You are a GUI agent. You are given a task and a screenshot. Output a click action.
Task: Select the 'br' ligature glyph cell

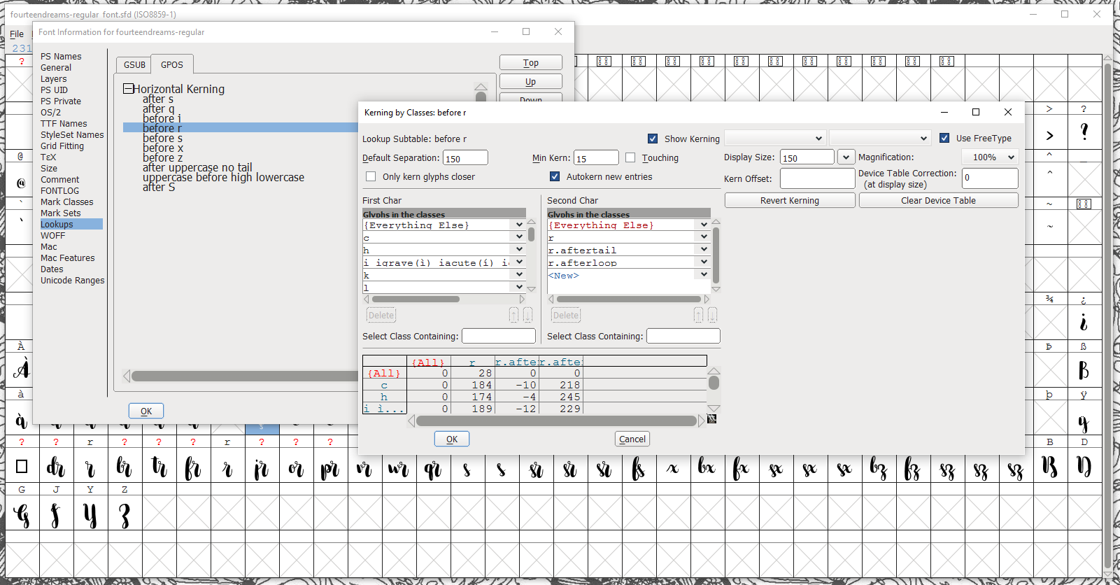125,467
